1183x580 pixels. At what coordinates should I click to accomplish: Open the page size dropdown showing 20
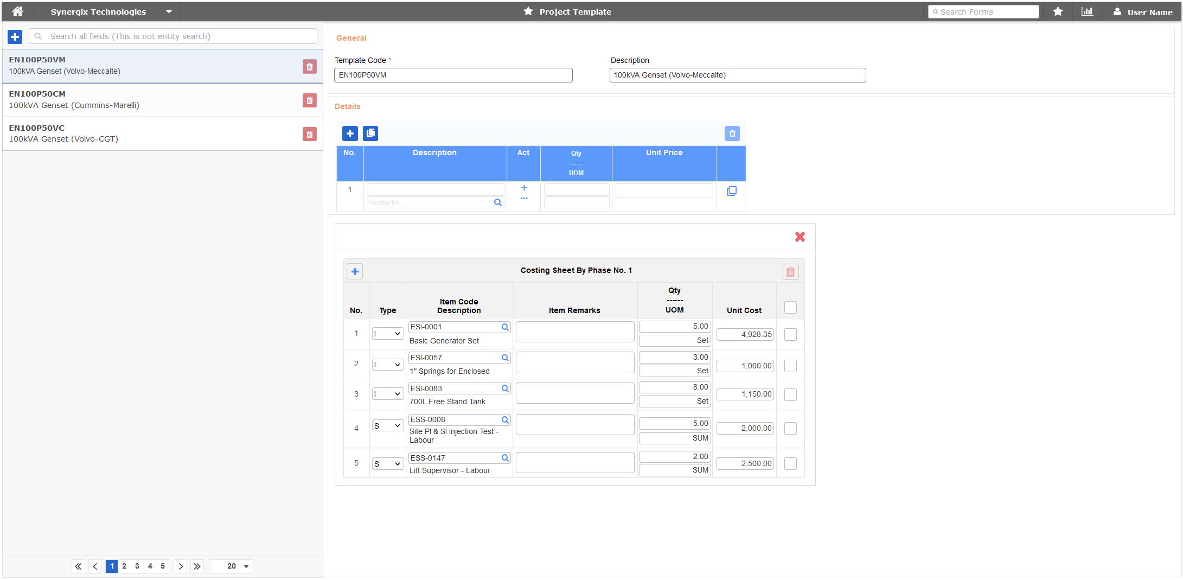pyautogui.click(x=232, y=566)
